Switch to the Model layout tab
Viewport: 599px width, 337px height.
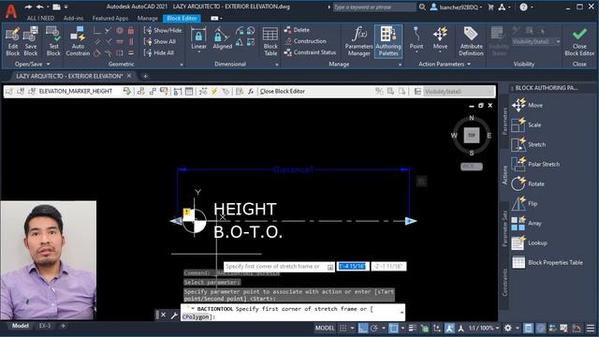point(20,326)
